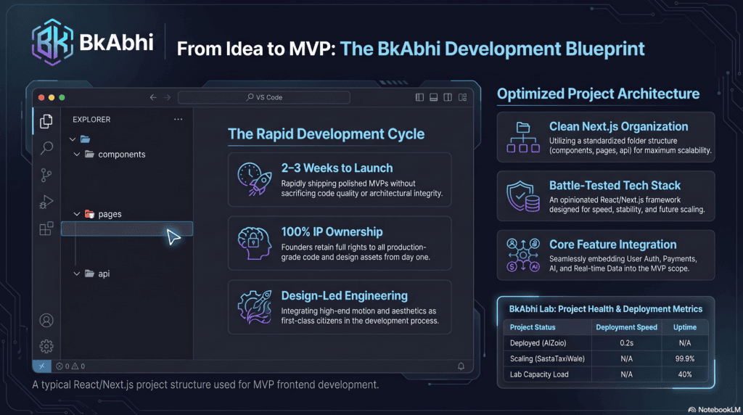The image size is (743, 415).
Task: Select the highlighted row under pages
Action: click(x=127, y=229)
